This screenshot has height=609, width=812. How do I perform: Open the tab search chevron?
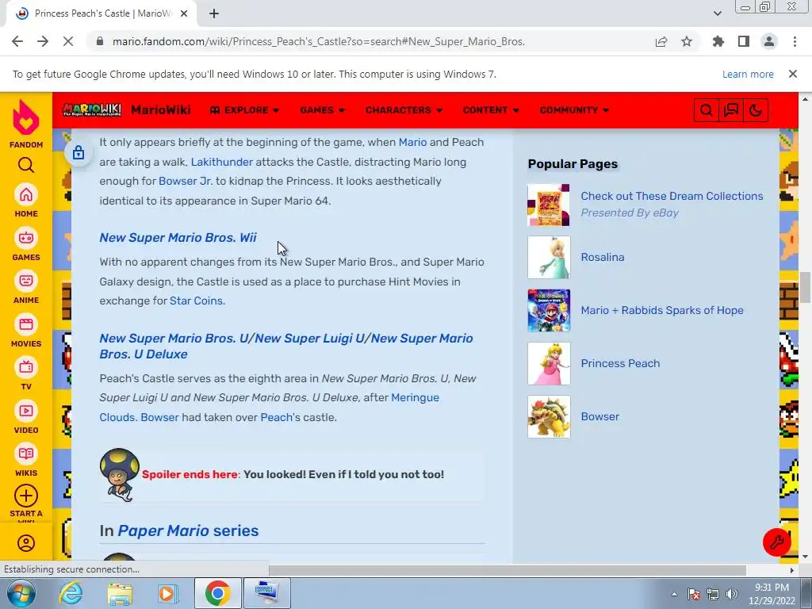tap(717, 13)
